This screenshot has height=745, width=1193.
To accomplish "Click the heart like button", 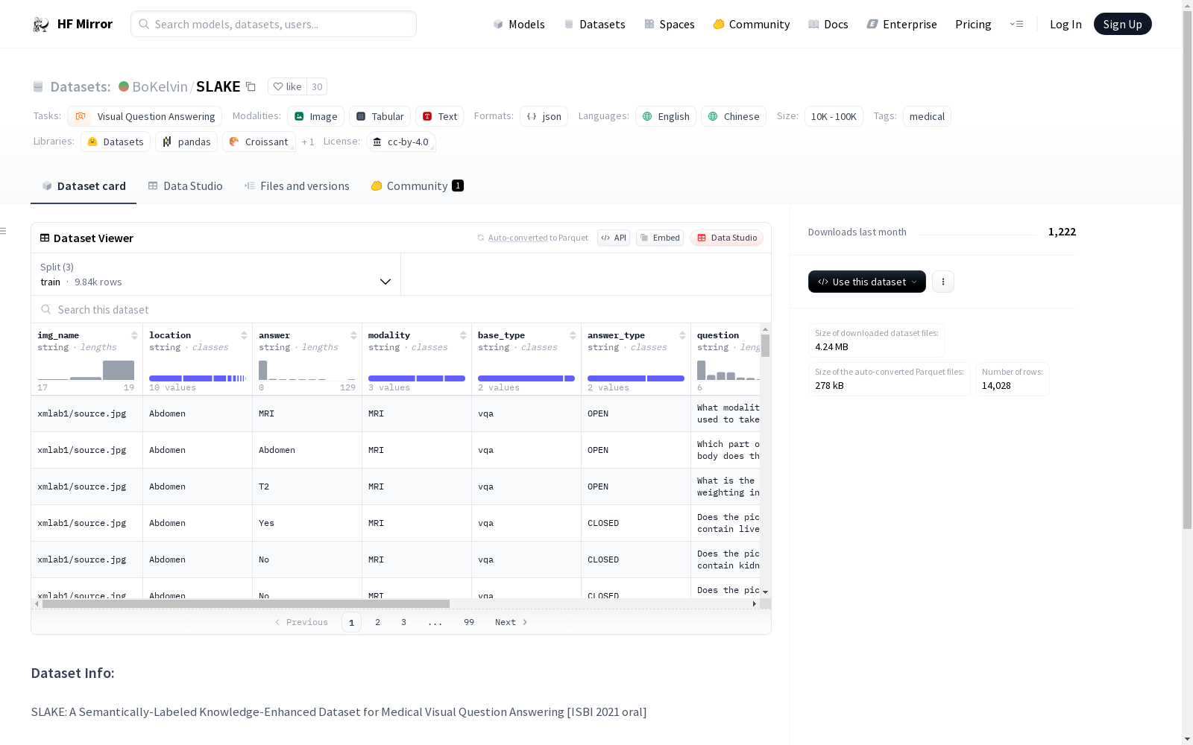I will click(x=288, y=87).
